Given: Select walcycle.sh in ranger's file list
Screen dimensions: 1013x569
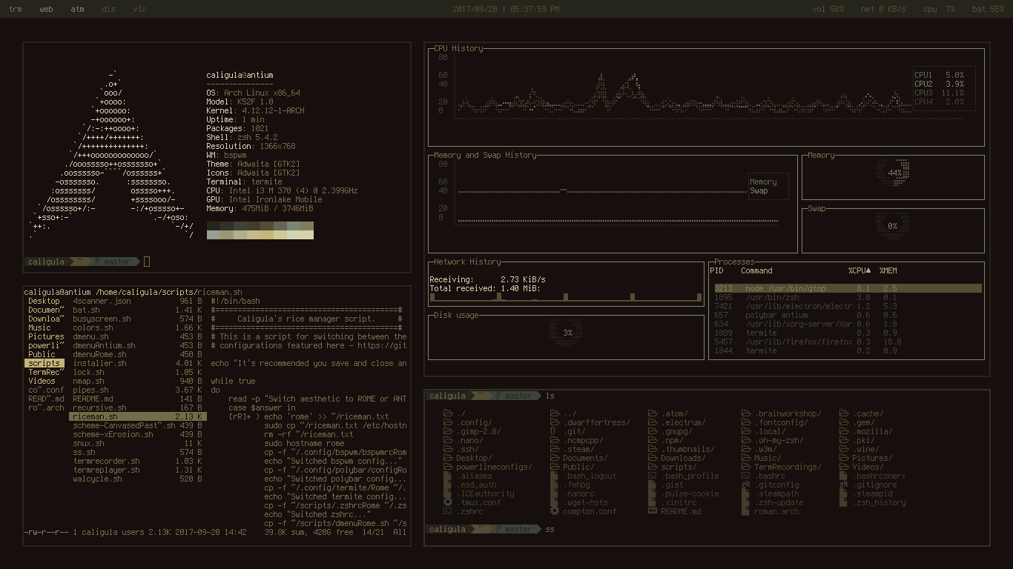Looking at the screenshot, I should click(x=137, y=479).
